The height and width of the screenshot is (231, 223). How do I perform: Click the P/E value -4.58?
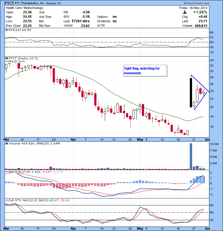(x=86, y=12)
